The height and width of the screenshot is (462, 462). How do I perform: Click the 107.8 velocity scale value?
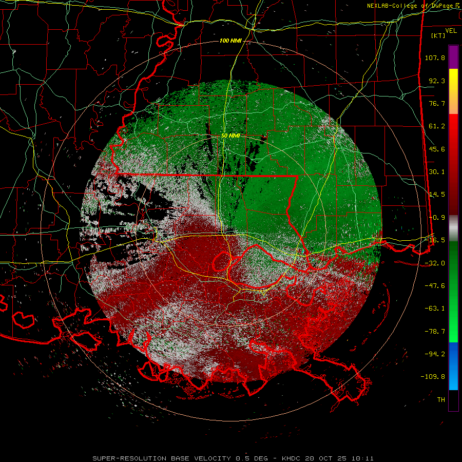(435, 57)
